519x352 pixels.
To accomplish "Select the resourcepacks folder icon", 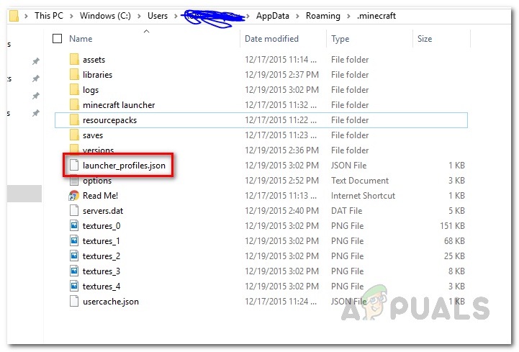I will coord(74,120).
